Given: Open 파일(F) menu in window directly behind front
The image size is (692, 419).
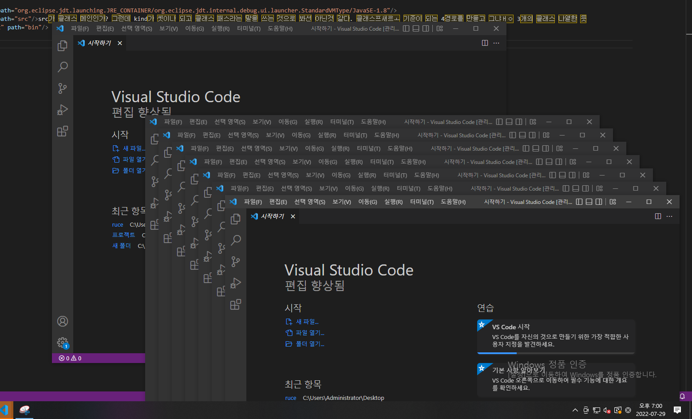Looking at the screenshot, I should 240,188.
